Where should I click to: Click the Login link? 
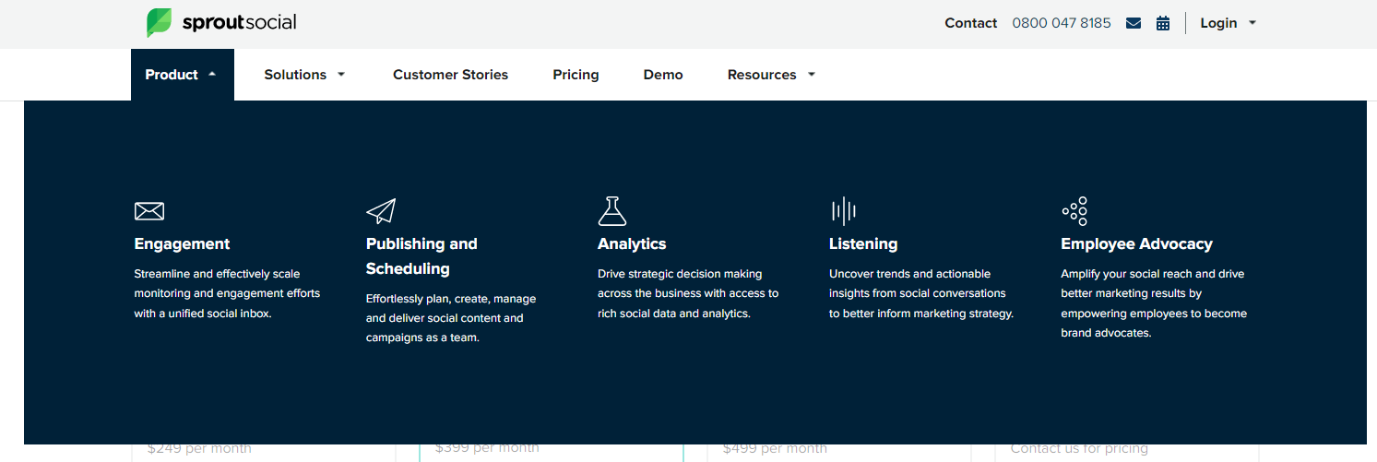click(1218, 23)
